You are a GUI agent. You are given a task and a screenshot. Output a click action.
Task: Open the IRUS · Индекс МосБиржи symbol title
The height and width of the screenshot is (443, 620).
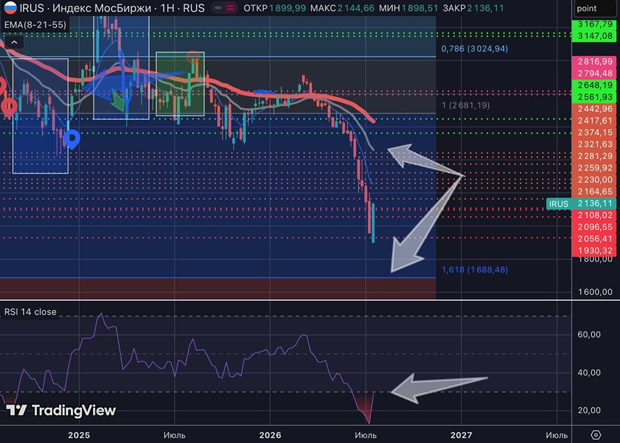click(x=112, y=8)
